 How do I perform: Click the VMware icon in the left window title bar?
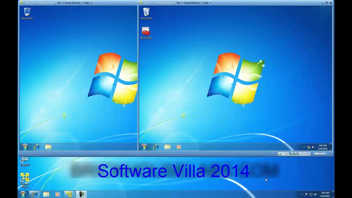21,3
